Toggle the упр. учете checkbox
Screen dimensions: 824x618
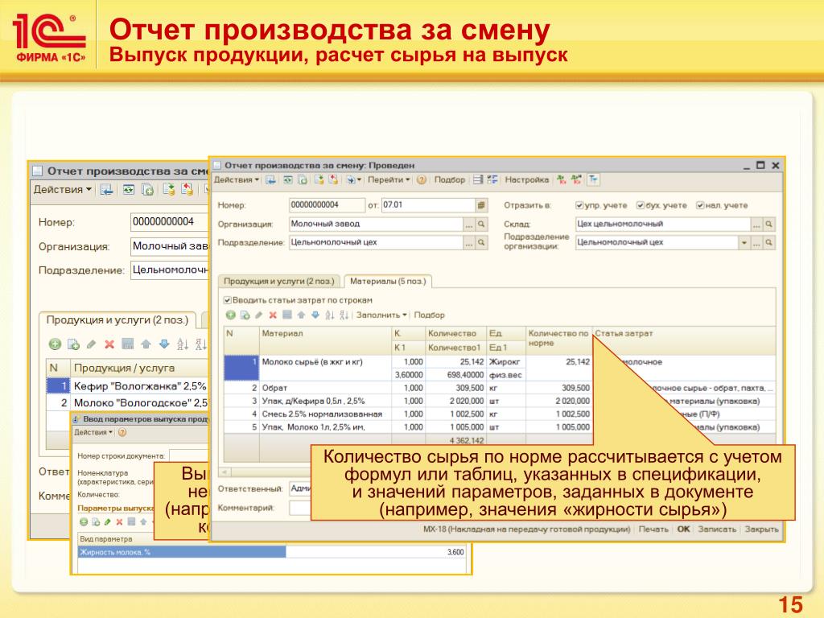pos(579,205)
